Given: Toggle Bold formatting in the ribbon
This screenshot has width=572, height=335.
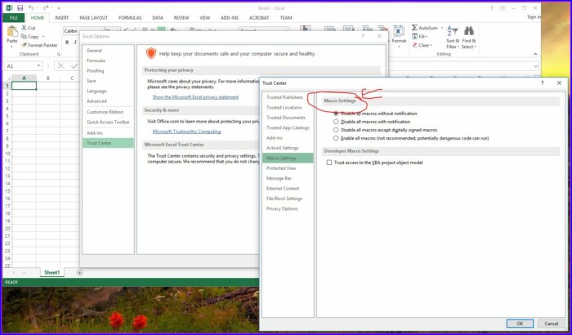Looking at the screenshot, I should click(x=67, y=42).
